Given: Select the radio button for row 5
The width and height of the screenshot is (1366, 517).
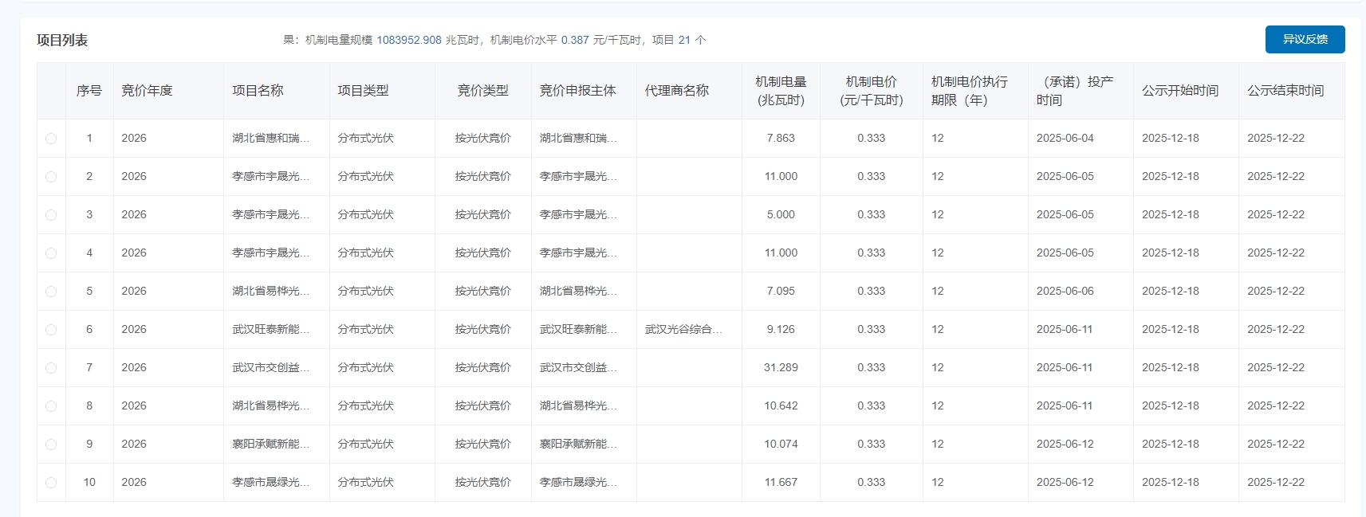Looking at the screenshot, I should 51,292.
